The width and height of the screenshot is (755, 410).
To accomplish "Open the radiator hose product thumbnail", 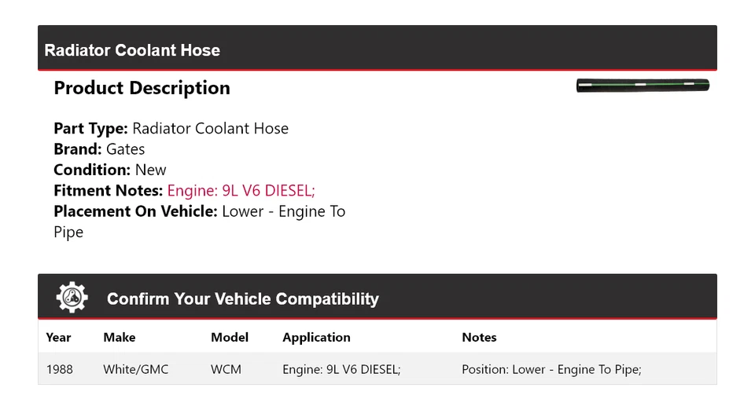I will (x=643, y=86).
